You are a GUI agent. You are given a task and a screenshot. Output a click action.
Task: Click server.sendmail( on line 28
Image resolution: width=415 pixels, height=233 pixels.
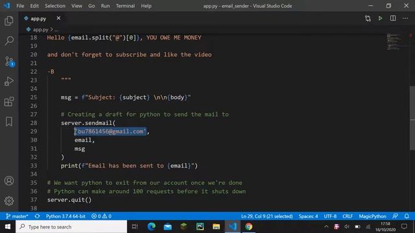coord(88,123)
